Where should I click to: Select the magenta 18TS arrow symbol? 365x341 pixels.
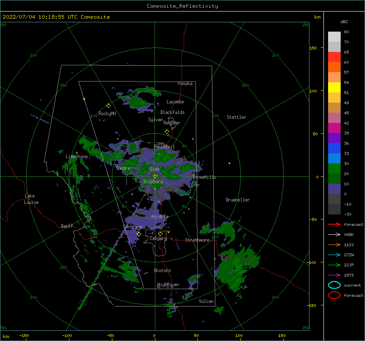[x=334, y=275]
